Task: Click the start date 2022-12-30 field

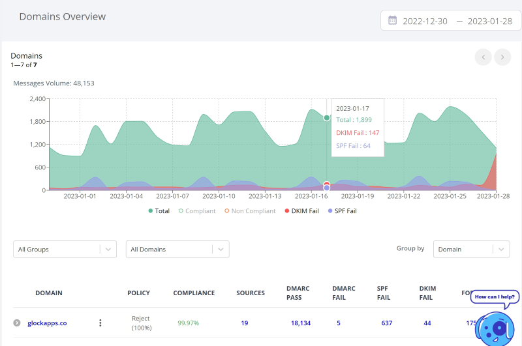Action: (425, 21)
